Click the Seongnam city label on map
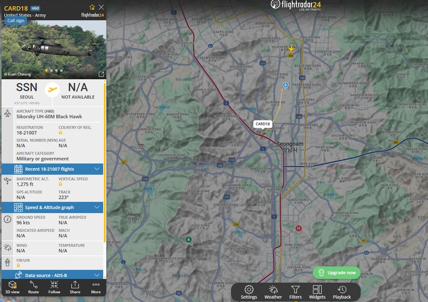Screen dimensions: 428x302 point(290,146)
